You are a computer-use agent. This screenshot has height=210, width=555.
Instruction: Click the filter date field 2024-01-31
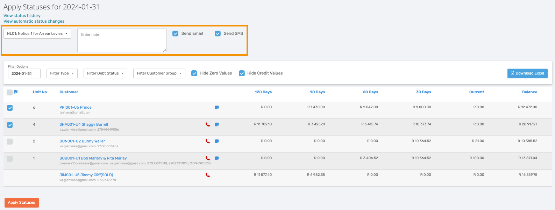24,73
